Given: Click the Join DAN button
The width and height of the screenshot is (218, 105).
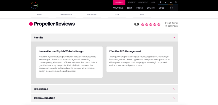Looking at the screenshot, I should point(119,2).
